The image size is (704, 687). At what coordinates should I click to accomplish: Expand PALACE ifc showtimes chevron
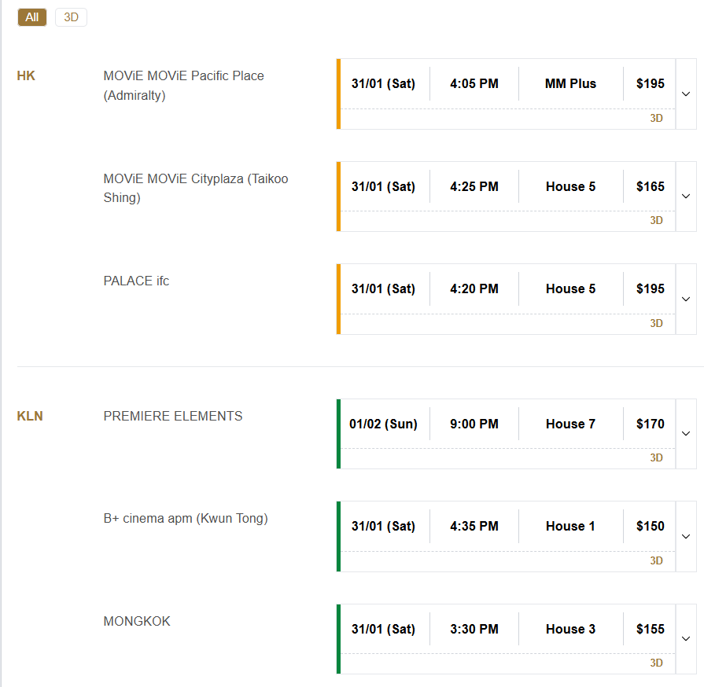pyautogui.click(x=685, y=299)
